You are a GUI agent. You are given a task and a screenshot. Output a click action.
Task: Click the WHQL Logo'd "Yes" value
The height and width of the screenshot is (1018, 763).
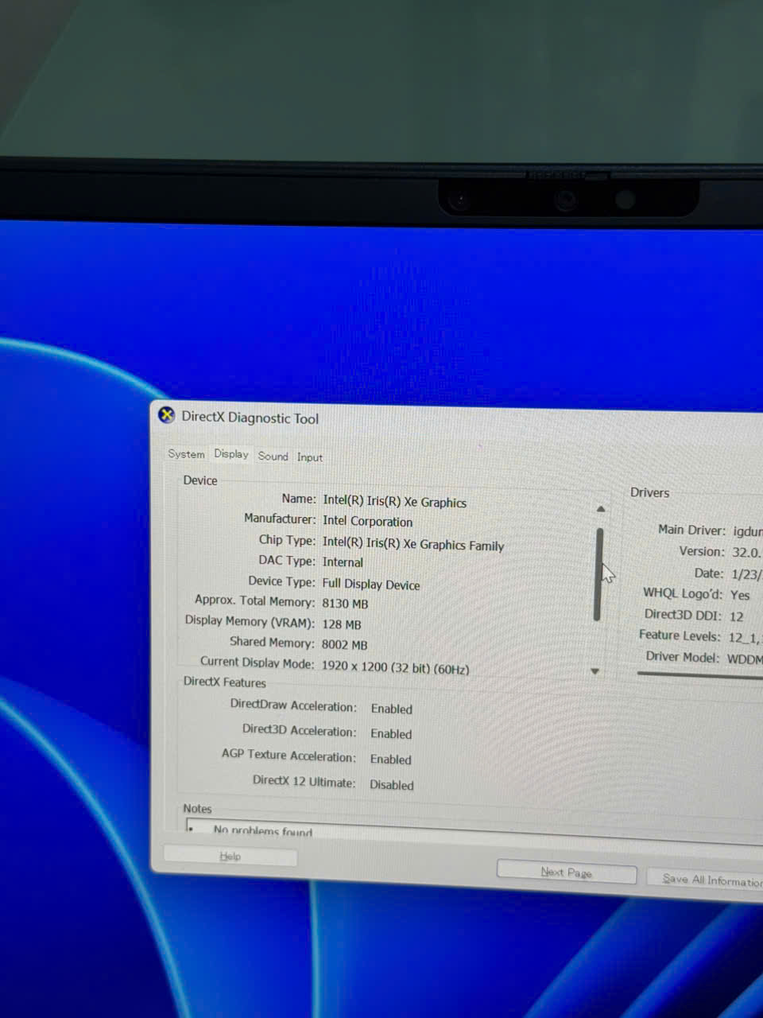pos(740,595)
